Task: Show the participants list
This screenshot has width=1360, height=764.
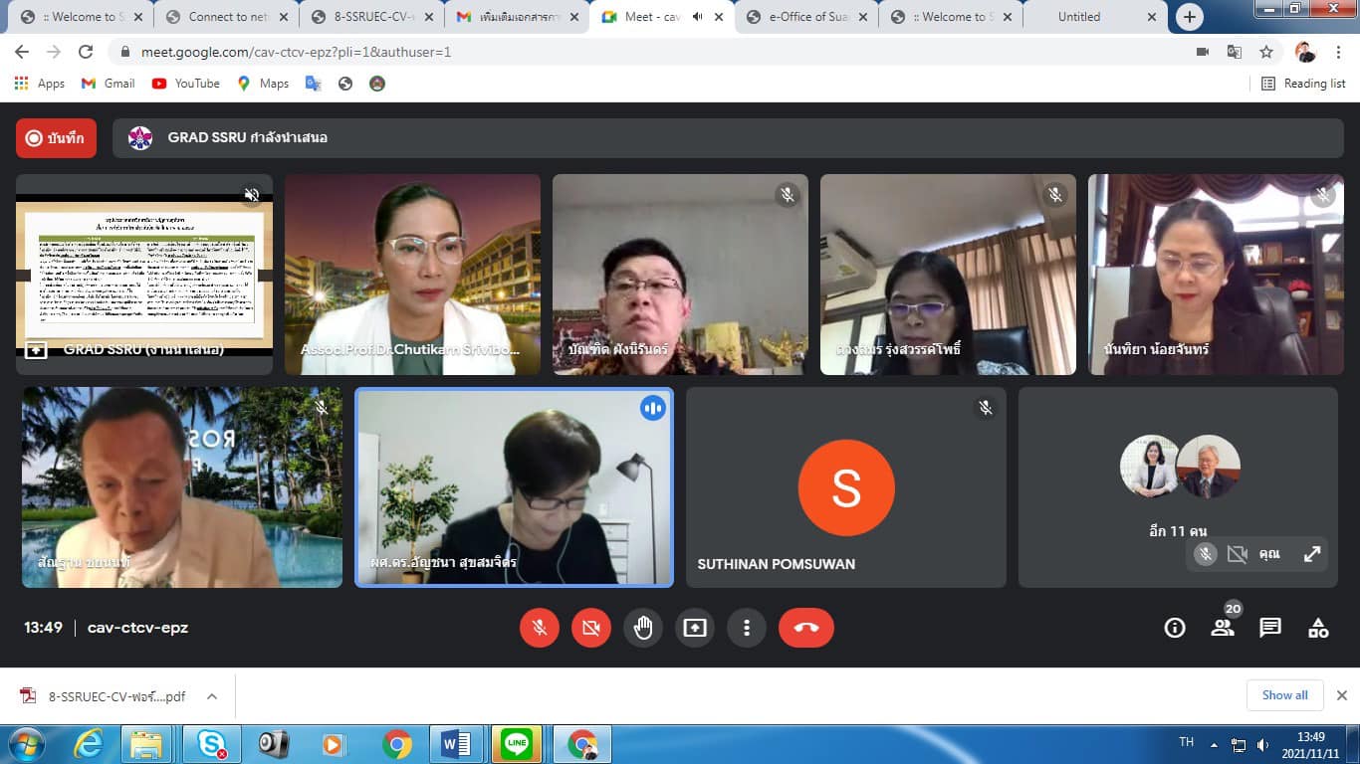Action: pos(1223,628)
